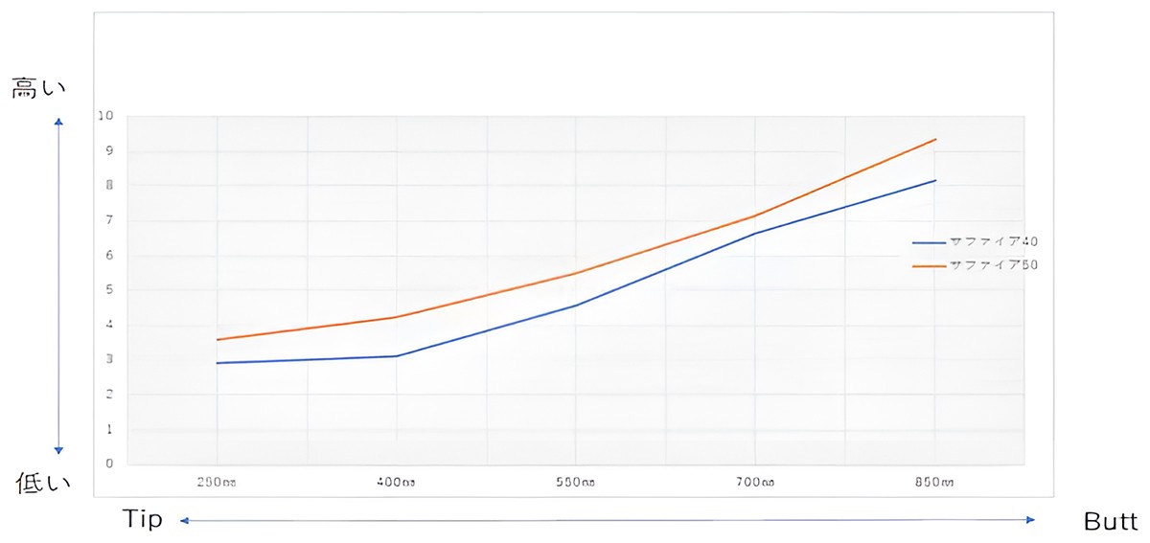The image size is (1150, 543).
Task: Click the blue legend line swatch
Action: [929, 242]
